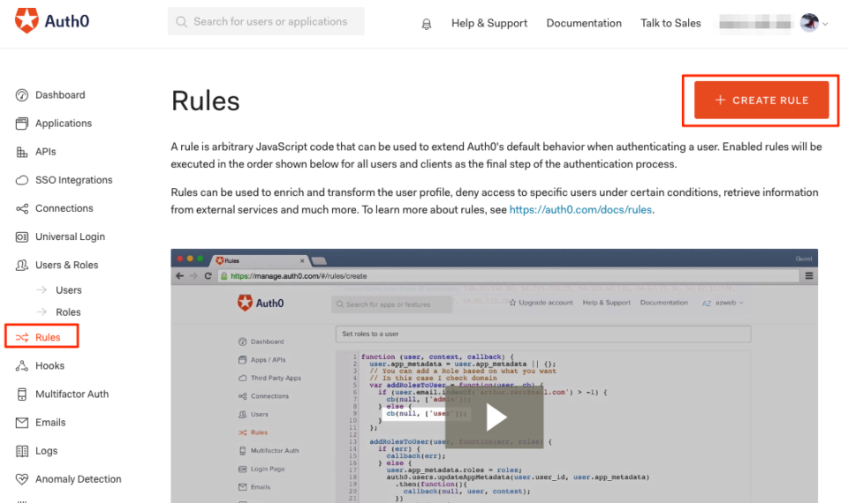Open auth0.com/docs/rules link
Screen dimensions: 848x503
[x=580, y=210]
